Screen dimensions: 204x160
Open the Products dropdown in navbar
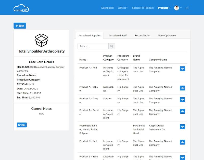164,8
